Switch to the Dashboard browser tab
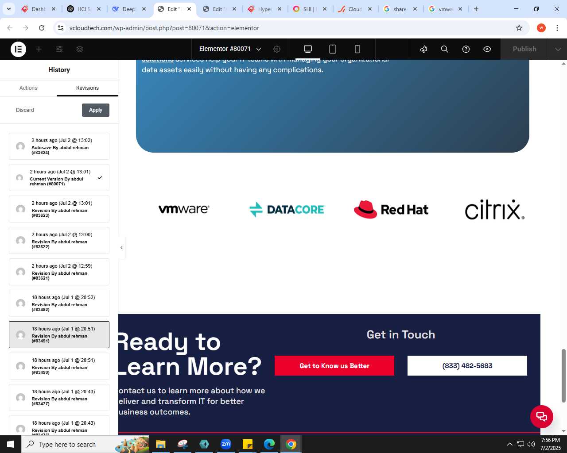 pos(39,9)
